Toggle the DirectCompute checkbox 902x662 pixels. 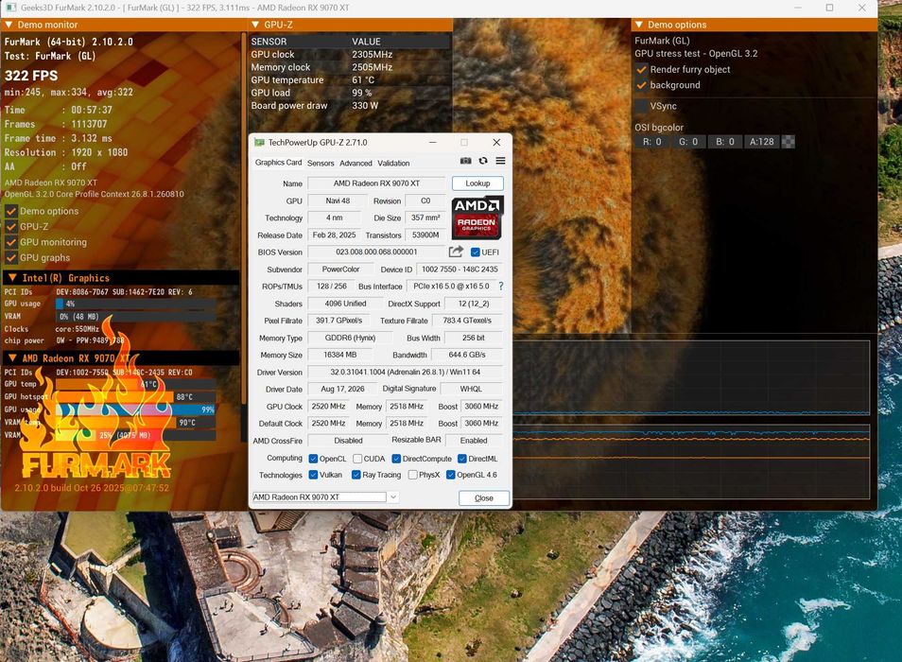click(x=396, y=459)
